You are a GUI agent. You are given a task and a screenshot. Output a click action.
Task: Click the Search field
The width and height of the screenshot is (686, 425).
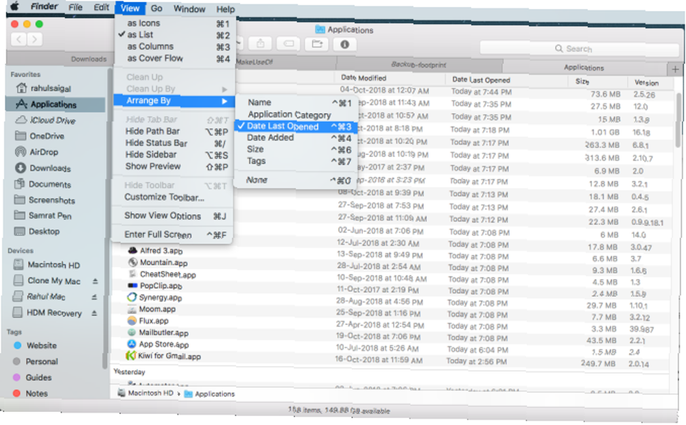578,49
